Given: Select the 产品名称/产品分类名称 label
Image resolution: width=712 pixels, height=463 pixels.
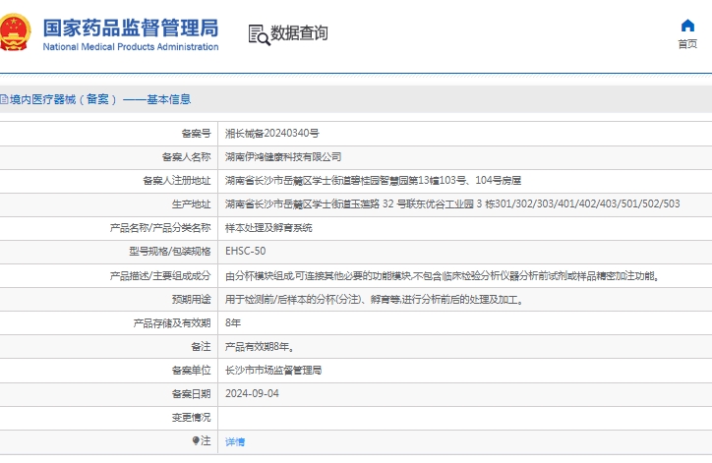Looking at the screenshot, I should pos(160,228).
